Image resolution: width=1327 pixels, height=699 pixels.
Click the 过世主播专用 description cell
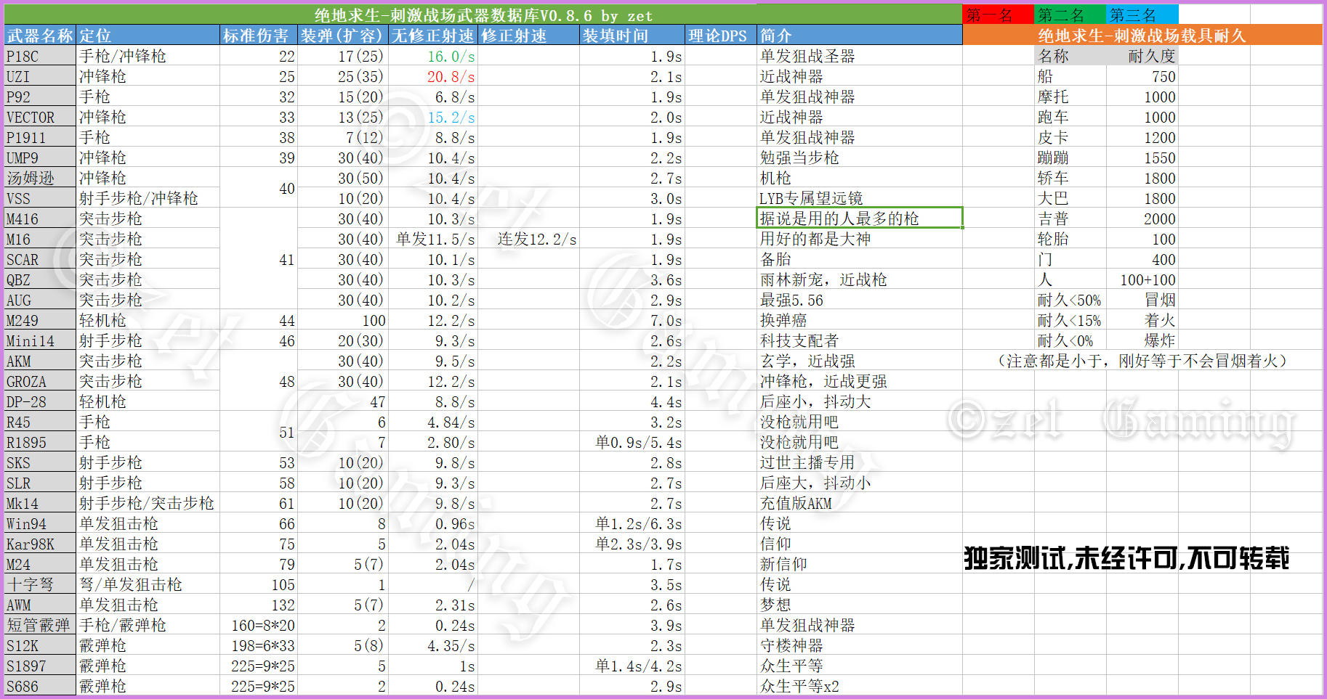(859, 462)
